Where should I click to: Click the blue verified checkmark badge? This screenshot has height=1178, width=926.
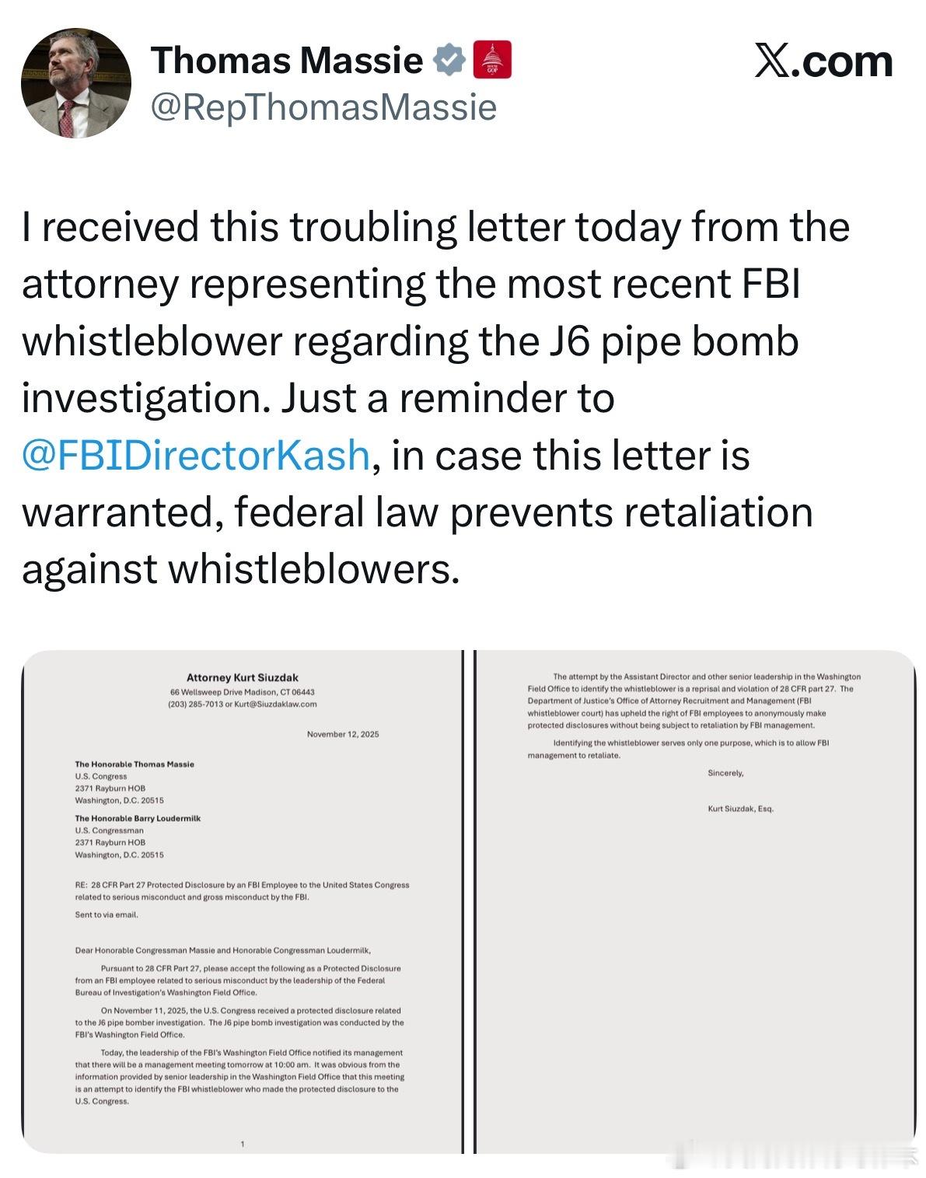pos(449,61)
